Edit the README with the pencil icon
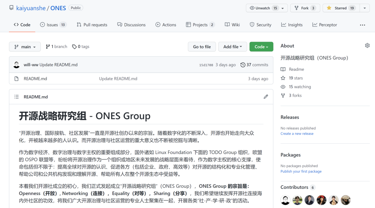 266,97
